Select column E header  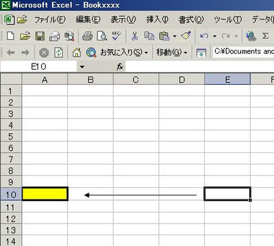pyautogui.click(x=227, y=79)
